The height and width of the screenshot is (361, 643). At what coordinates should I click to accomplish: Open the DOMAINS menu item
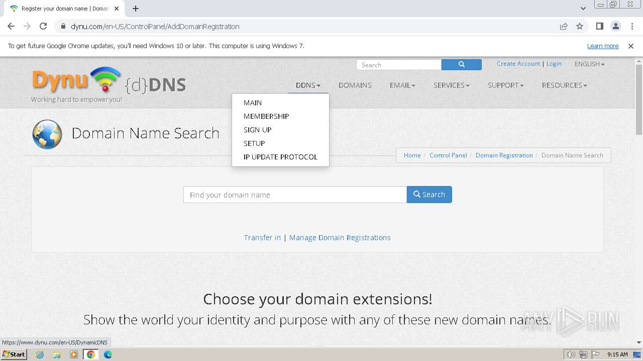(x=355, y=85)
